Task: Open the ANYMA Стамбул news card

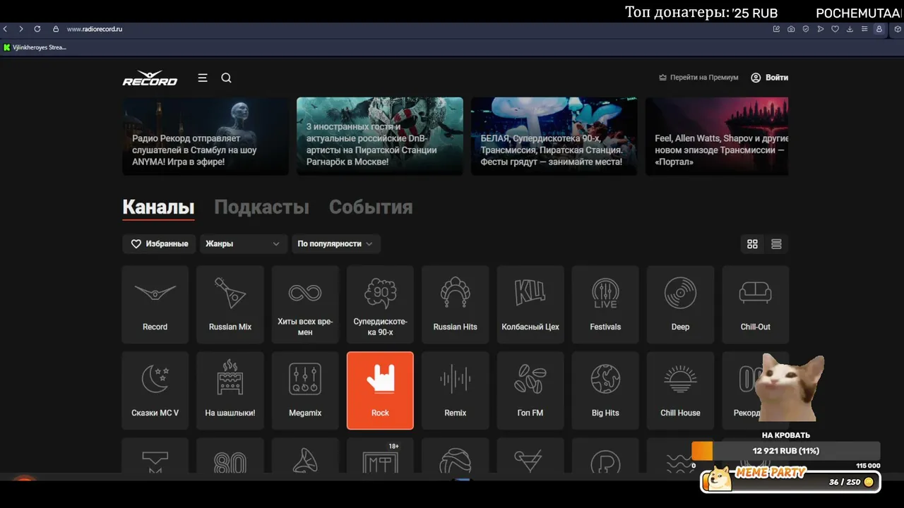Action: [x=206, y=136]
